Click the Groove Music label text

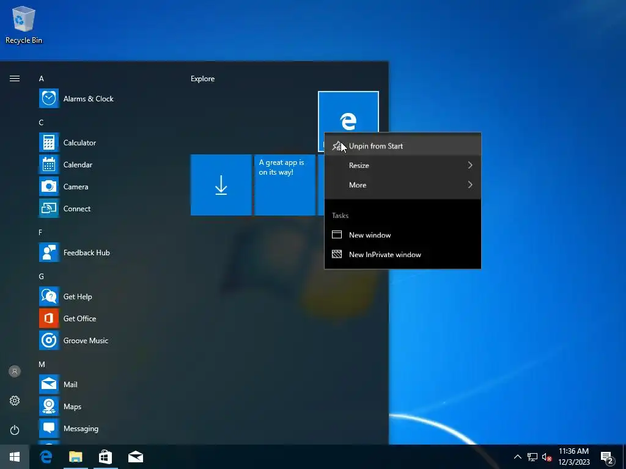coord(86,341)
